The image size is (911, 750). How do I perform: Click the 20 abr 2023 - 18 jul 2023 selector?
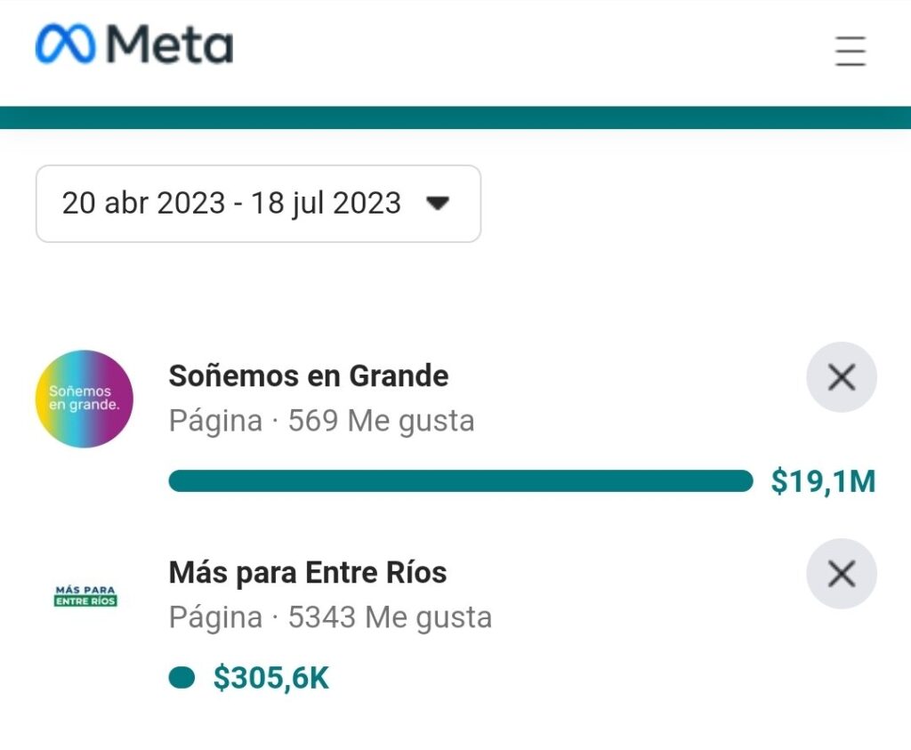click(x=259, y=204)
